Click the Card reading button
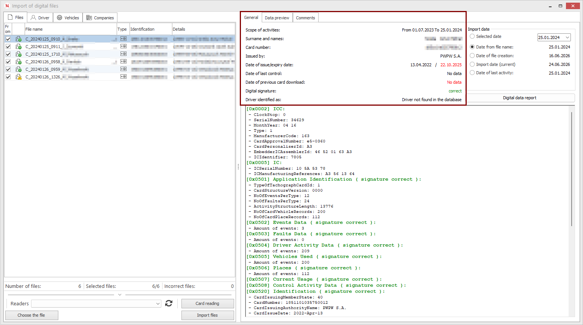This screenshot has width=583, height=325. click(x=208, y=303)
